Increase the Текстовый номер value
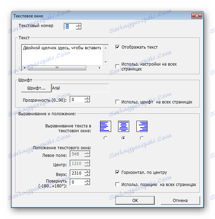The width and height of the screenshot is (215, 219). point(79,25)
